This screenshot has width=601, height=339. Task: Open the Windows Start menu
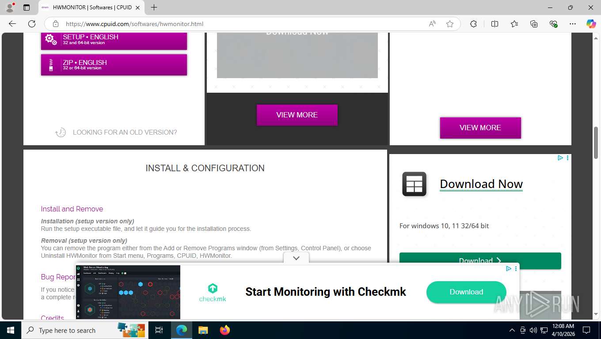coord(10,330)
